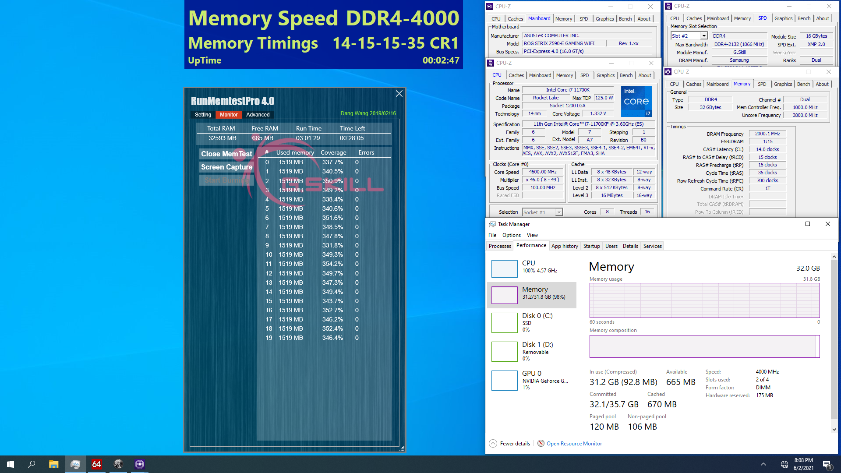
Task: Click Open Resource Monitor link
Action: 574,443
